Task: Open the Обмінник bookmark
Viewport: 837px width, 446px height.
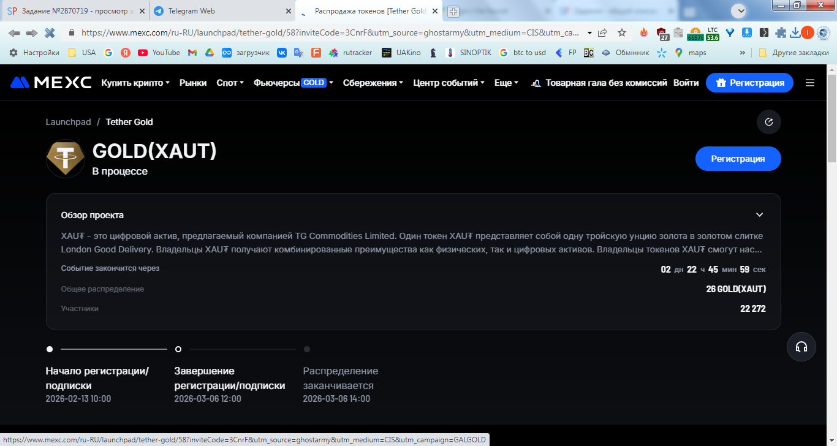Action: coord(624,53)
